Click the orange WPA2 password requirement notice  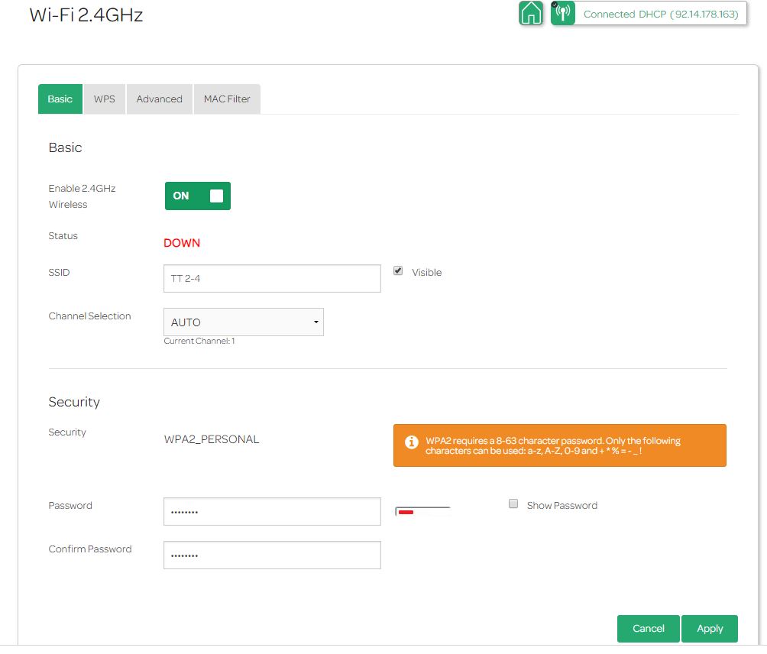tap(559, 445)
